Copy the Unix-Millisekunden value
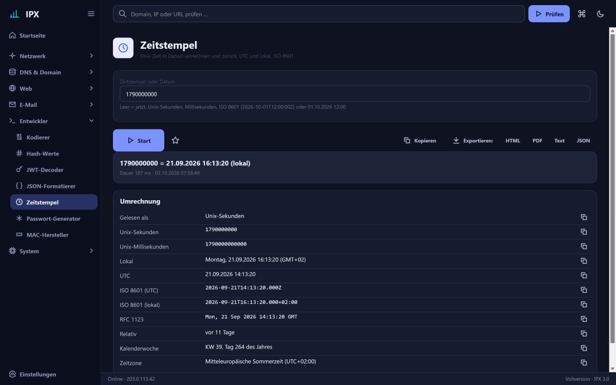Screen dimensions: 616x385 coord(584,246)
